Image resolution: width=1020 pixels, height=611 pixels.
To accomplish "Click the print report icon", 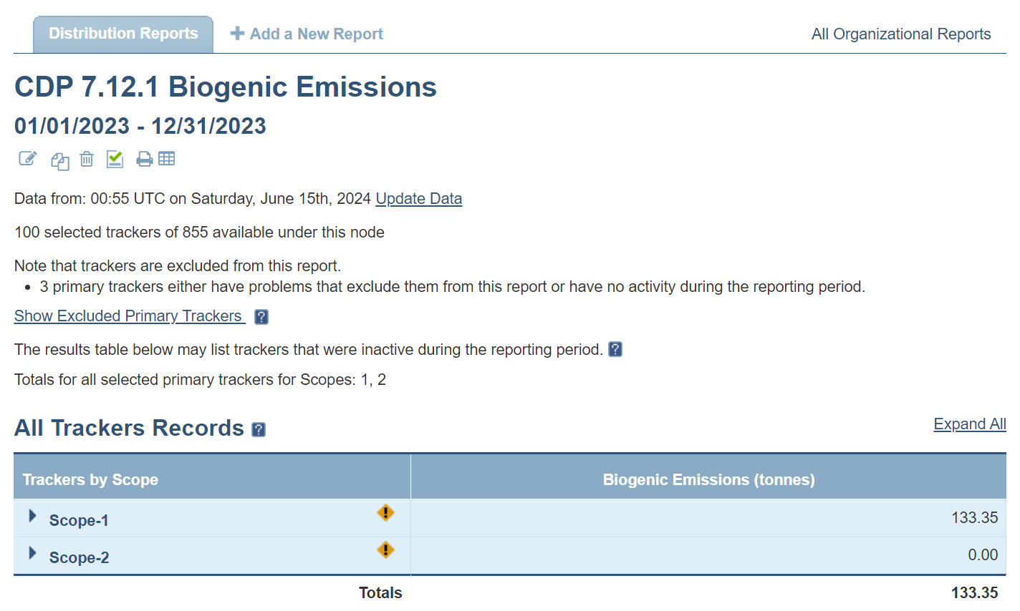I will coord(145,159).
